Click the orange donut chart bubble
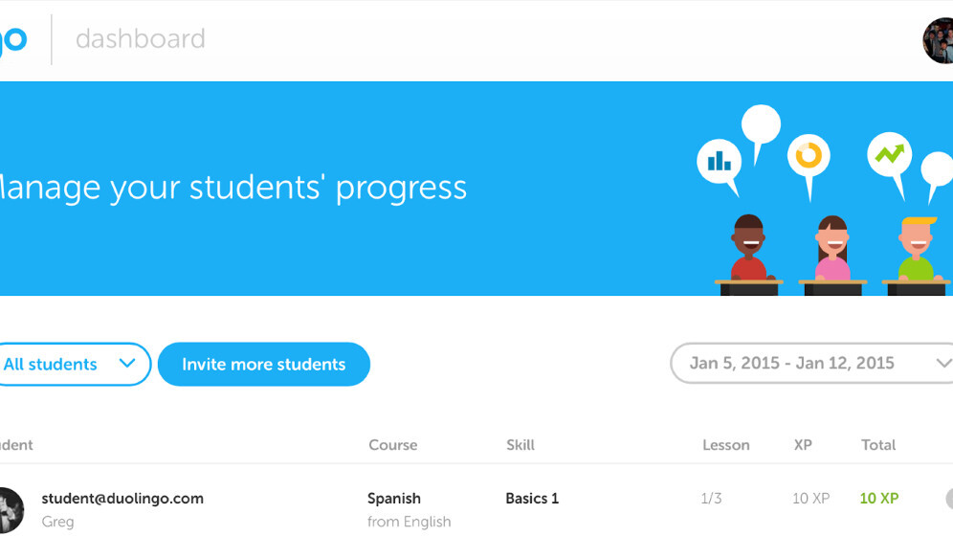The width and height of the screenshot is (953, 536). coord(809,156)
